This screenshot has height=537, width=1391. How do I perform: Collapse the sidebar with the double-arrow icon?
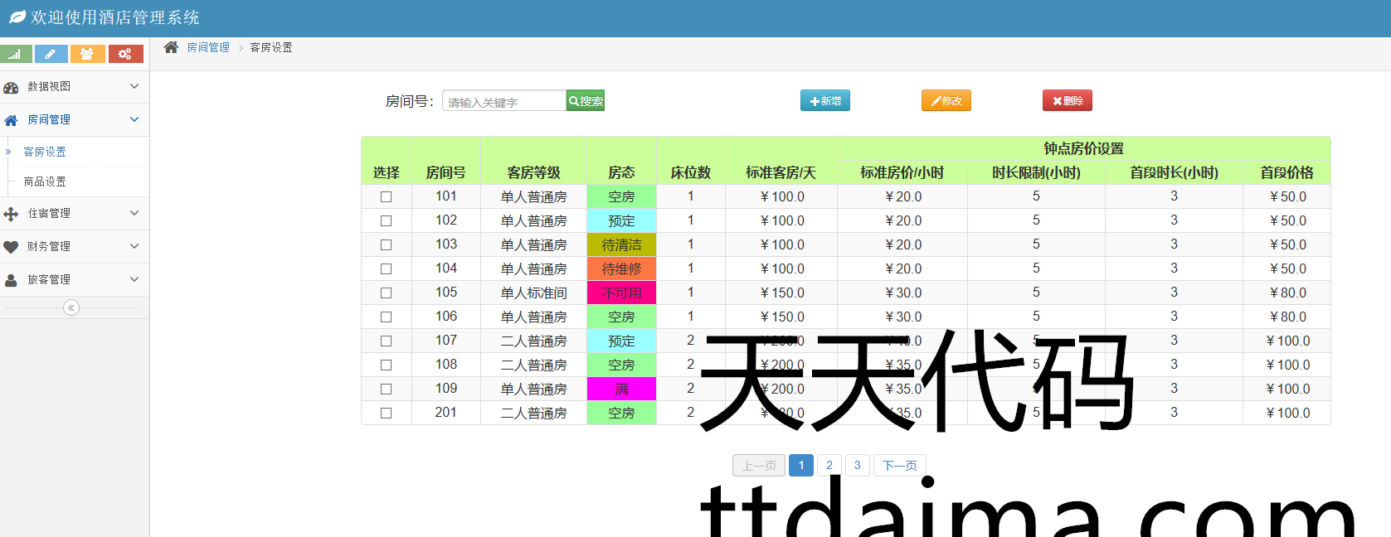coord(71,307)
